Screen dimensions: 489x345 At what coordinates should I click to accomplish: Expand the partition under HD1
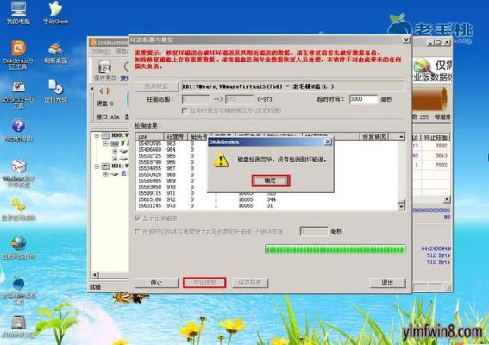tap(106, 173)
